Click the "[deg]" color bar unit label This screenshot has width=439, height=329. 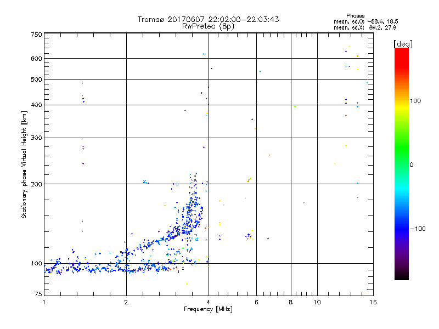(x=403, y=44)
